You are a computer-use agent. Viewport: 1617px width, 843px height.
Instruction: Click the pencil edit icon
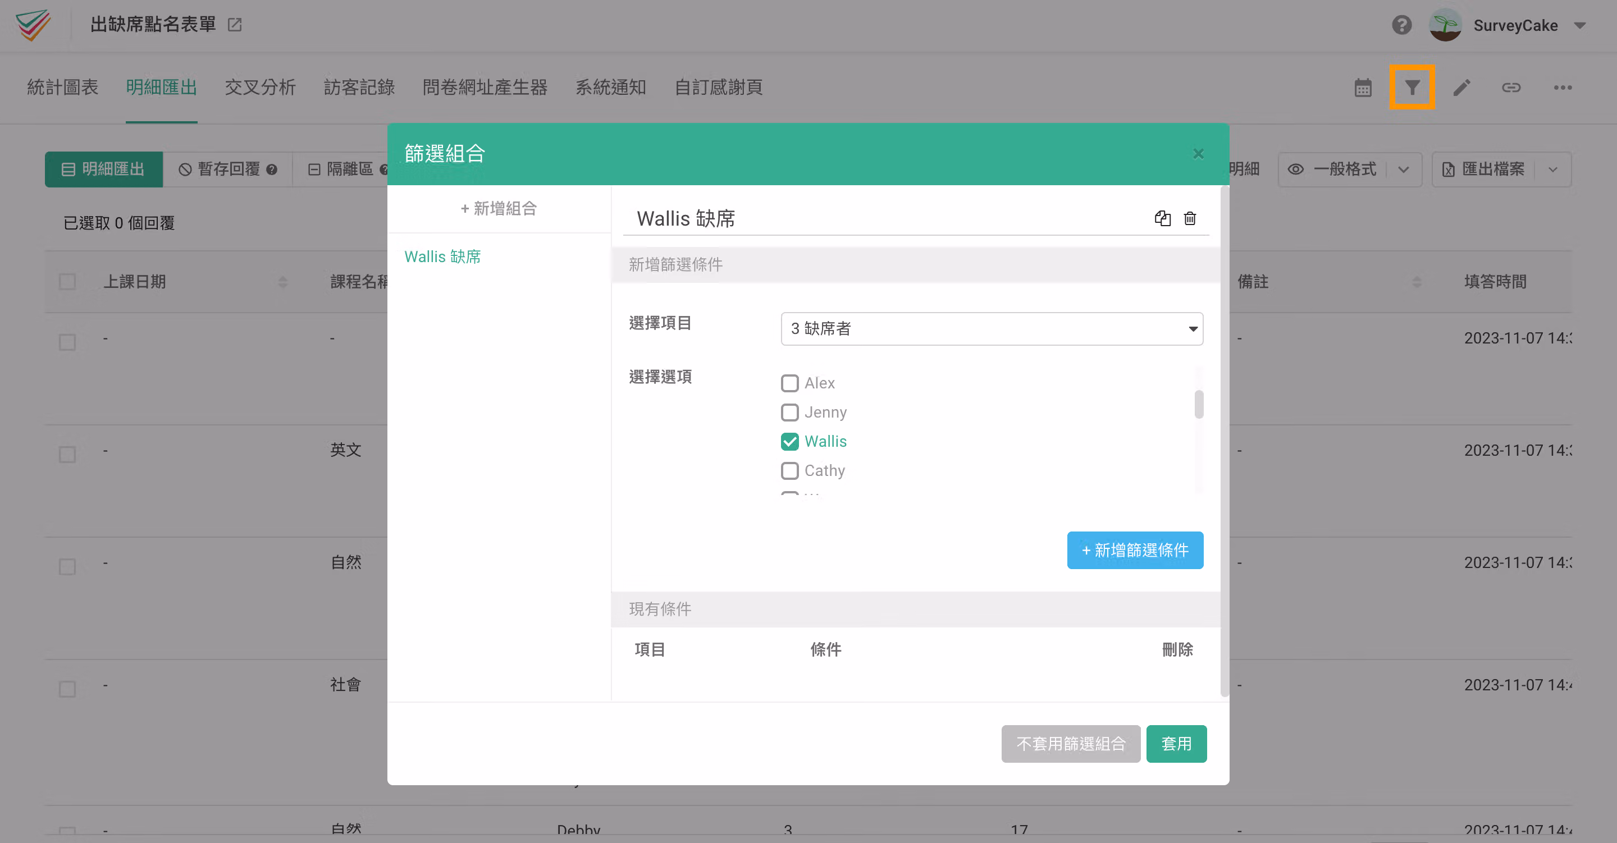(x=1461, y=87)
